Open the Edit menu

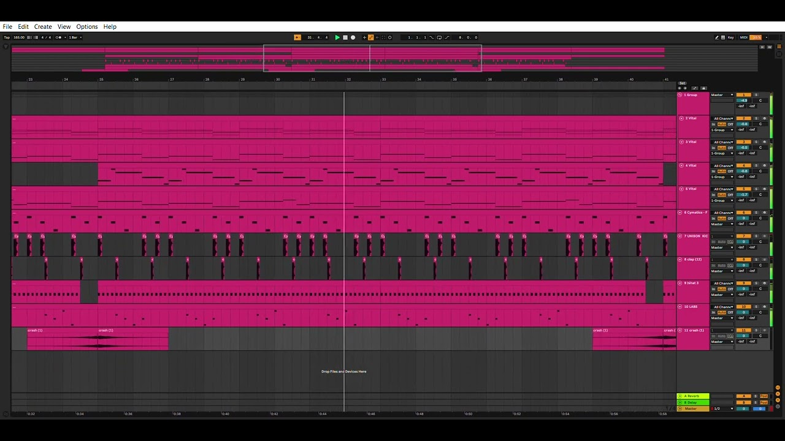click(23, 26)
